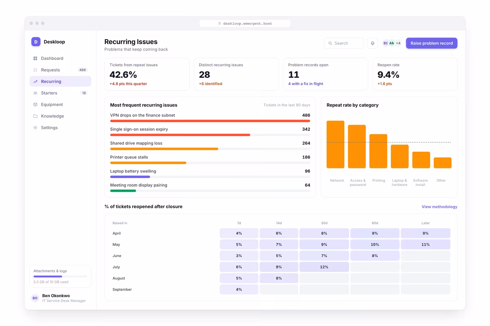This screenshot has width=490, height=326.
Task: Click the Settings gear icon
Action: (35, 128)
